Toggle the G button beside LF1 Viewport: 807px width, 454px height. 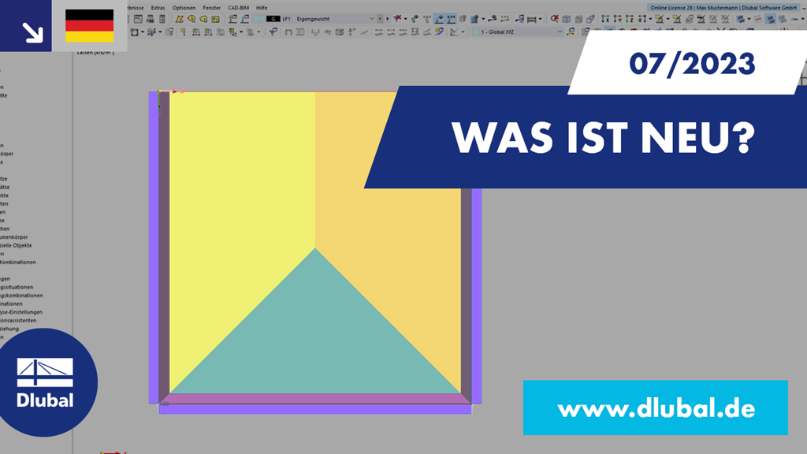point(273,18)
